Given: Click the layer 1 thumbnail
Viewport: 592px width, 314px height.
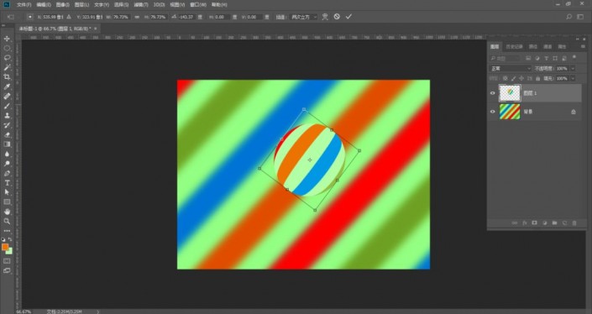Looking at the screenshot, I should pos(510,93).
